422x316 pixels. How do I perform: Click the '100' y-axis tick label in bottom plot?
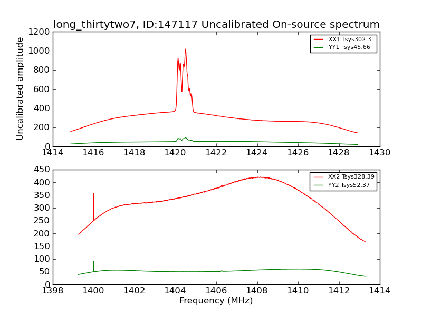point(42,259)
